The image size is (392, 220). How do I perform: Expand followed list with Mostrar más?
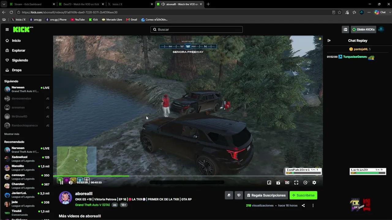(x=12, y=134)
